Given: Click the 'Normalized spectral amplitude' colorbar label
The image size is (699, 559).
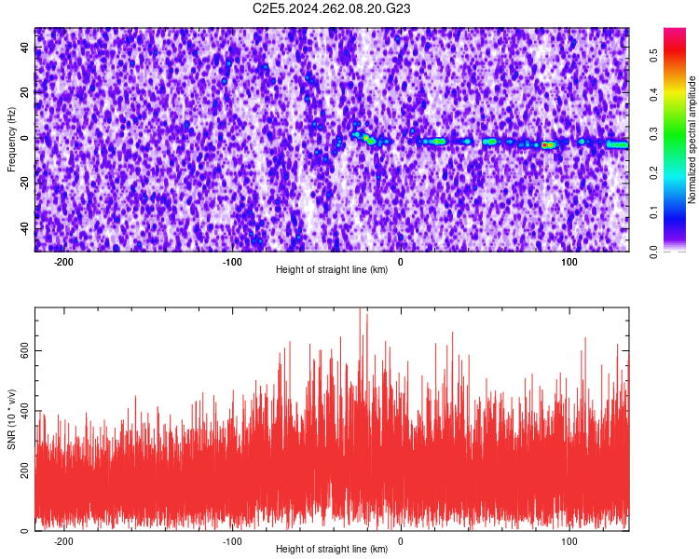Looking at the screenshot, I should [x=692, y=140].
